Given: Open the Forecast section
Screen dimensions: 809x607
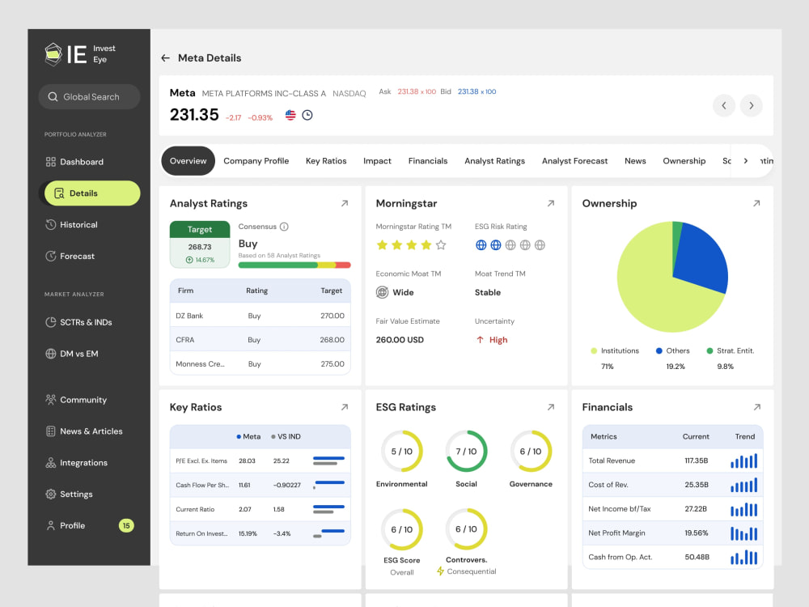Looking at the screenshot, I should coord(70,256).
